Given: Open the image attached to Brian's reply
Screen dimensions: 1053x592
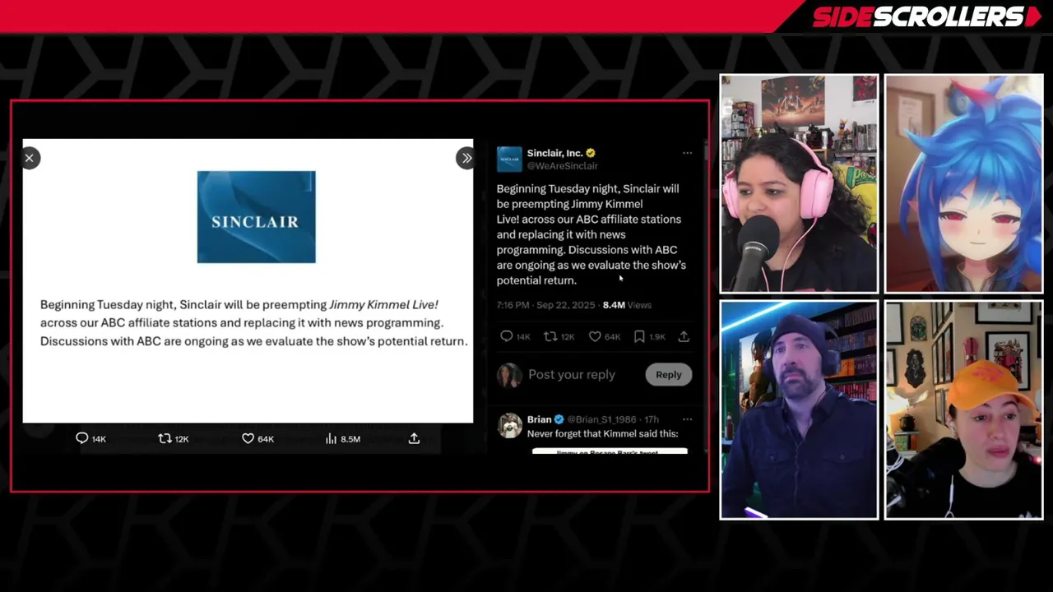Looking at the screenshot, I should [x=610, y=451].
